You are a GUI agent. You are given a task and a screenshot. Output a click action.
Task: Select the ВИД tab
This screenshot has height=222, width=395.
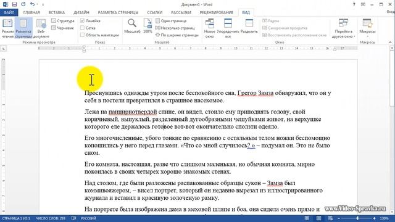pyautogui.click(x=246, y=12)
